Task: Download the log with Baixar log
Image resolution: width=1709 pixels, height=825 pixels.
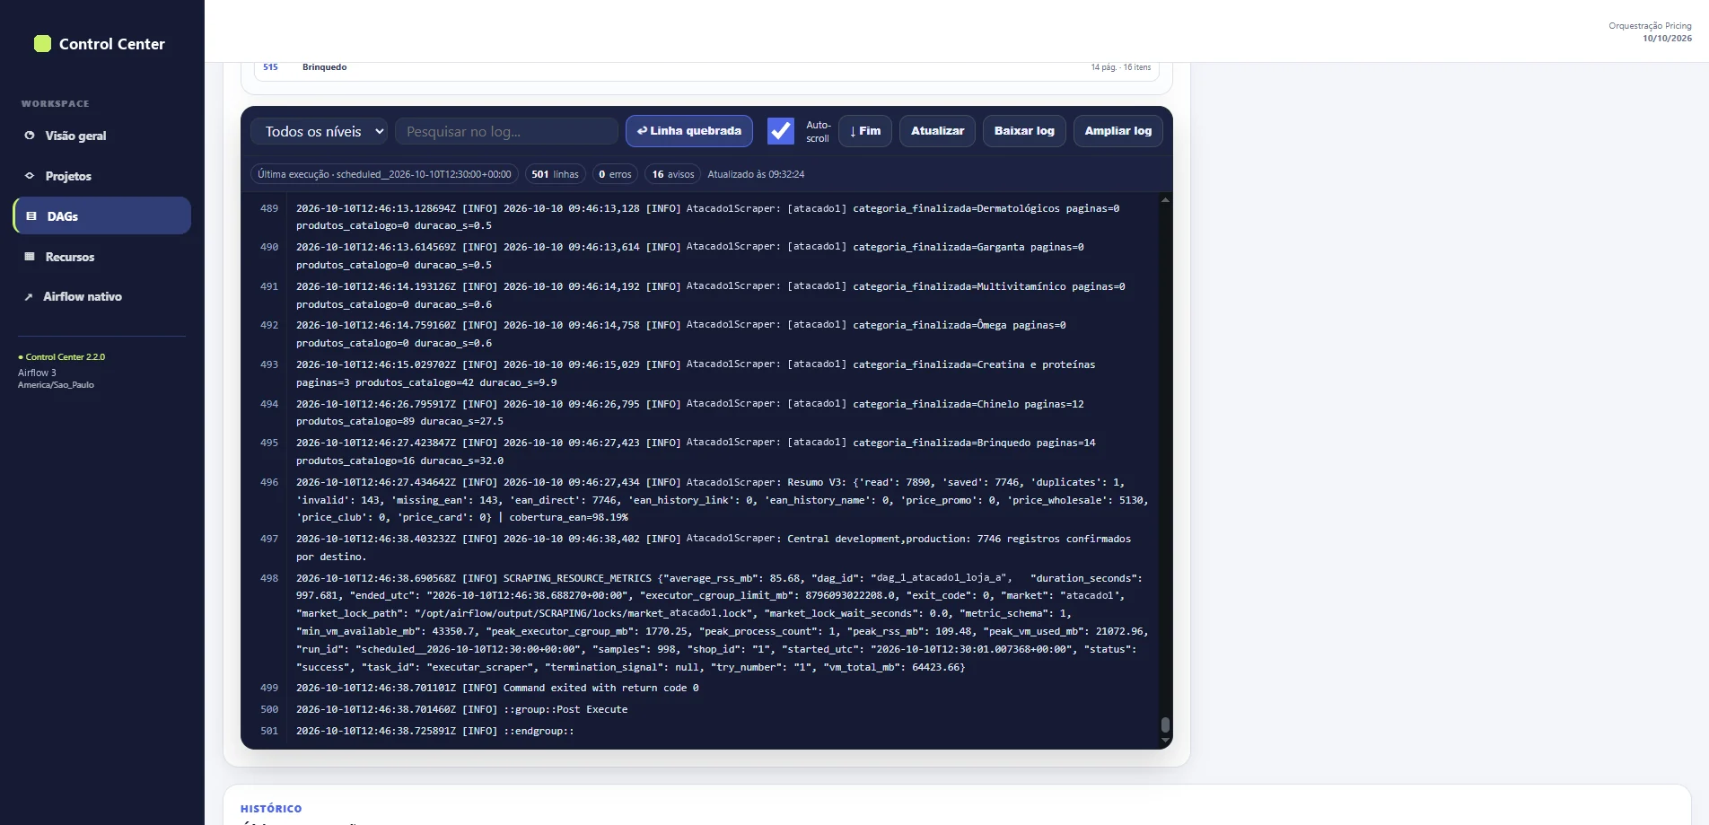Action: 1024,131
